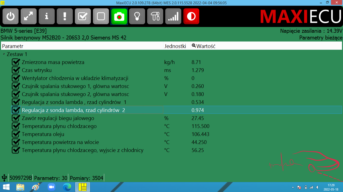Toggle Czujnik spalania stukowego 2 checkbox

16,94
